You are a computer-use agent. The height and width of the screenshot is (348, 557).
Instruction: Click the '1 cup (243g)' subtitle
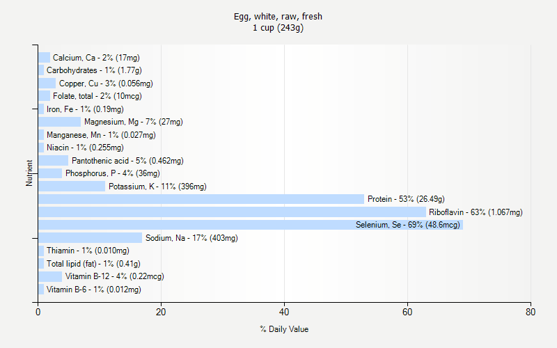pos(278,28)
